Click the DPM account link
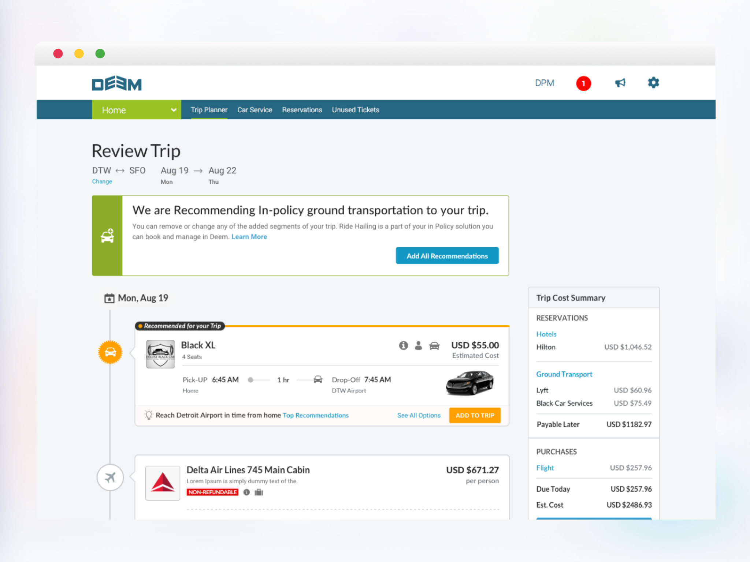750x562 pixels. tap(545, 83)
